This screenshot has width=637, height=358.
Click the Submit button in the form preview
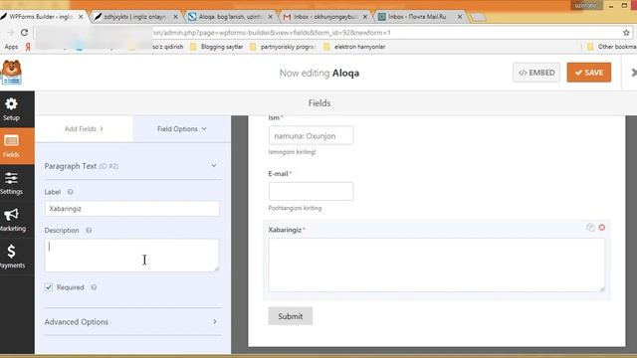[290, 316]
